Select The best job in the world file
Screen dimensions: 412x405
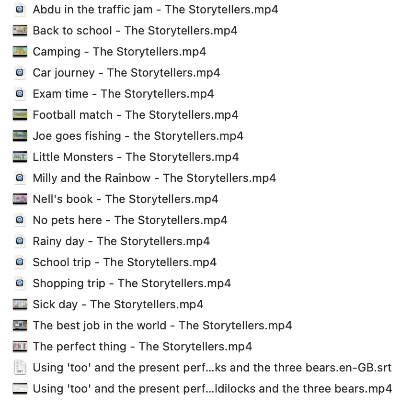click(162, 326)
